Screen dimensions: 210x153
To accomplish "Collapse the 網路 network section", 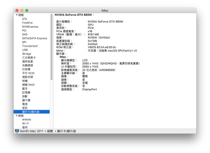I will [17, 116].
